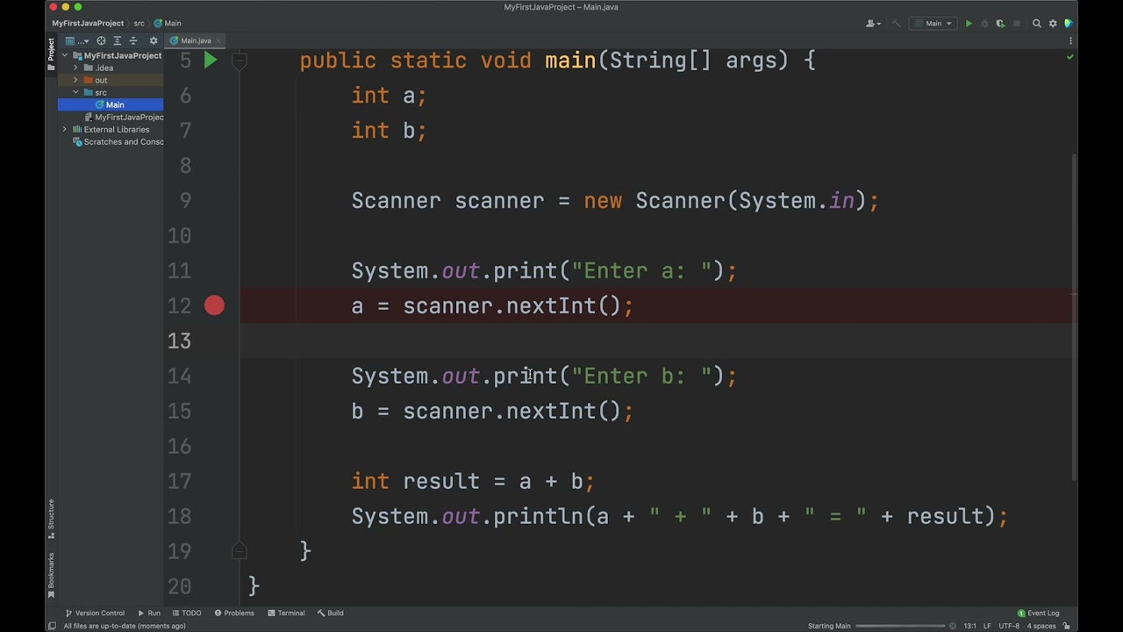The image size is (1123, 632).
Task: Click the Debug bug icon
Action: click(x=984, y=24)
